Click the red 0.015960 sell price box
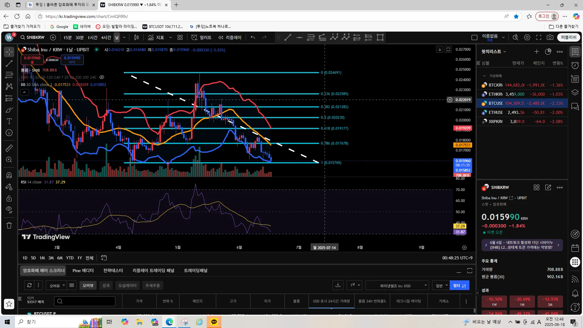Screen dimensions: 583x328 click(32, 60)
